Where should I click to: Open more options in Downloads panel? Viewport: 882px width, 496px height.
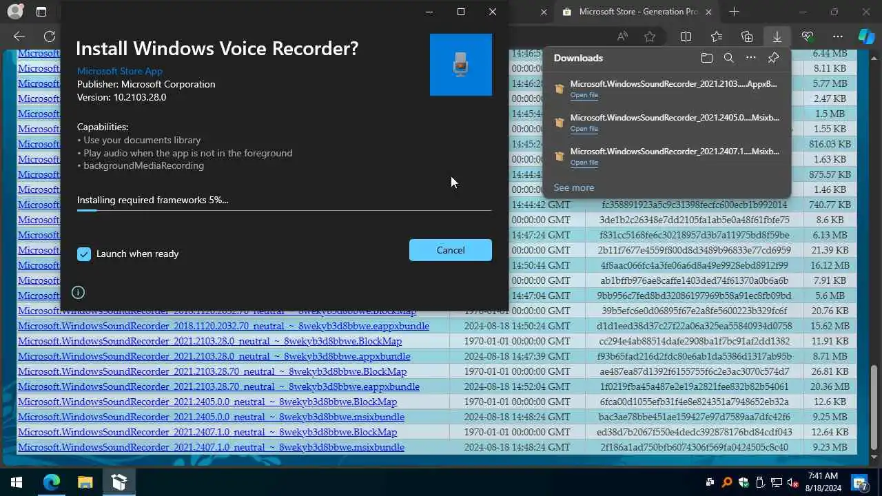(751, 58)
